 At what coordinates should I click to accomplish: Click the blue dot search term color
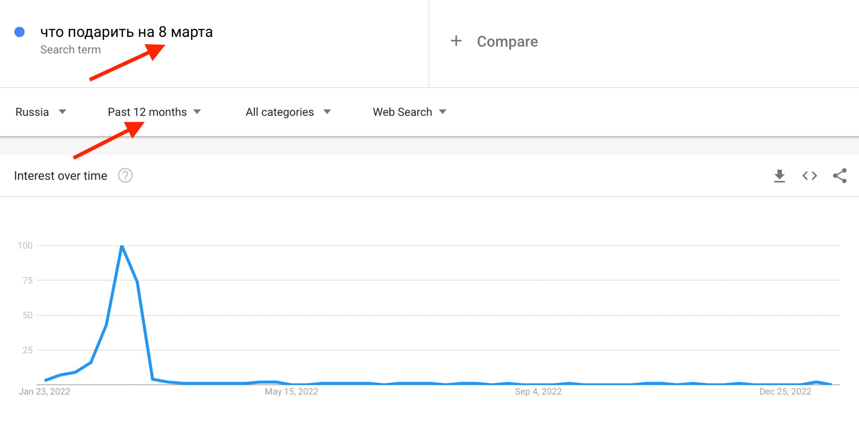coord(19,32)
